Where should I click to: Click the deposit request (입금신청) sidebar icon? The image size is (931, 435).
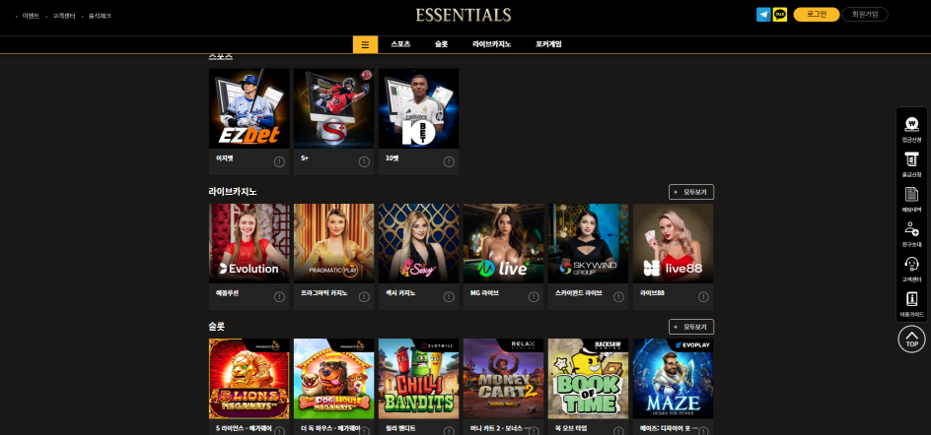point(911,130)
